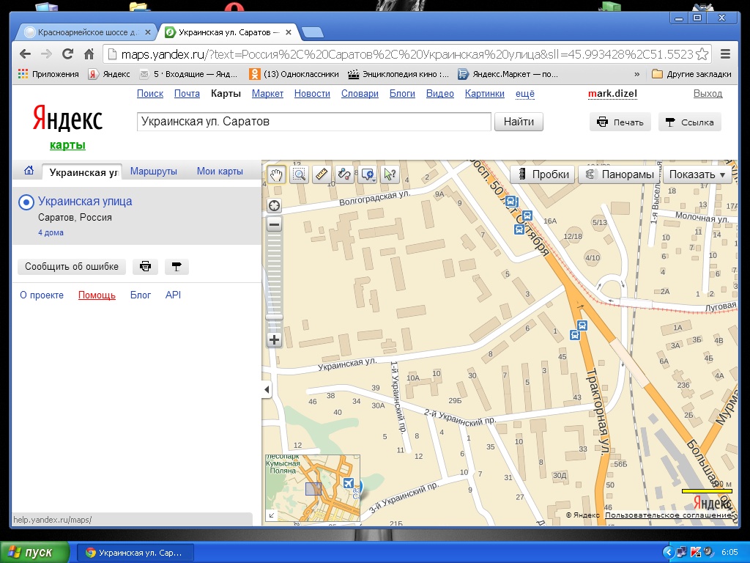This screenshot has height=563, width=750.
Task: Click the Chrome back arrow
Action: click(26, 54)
